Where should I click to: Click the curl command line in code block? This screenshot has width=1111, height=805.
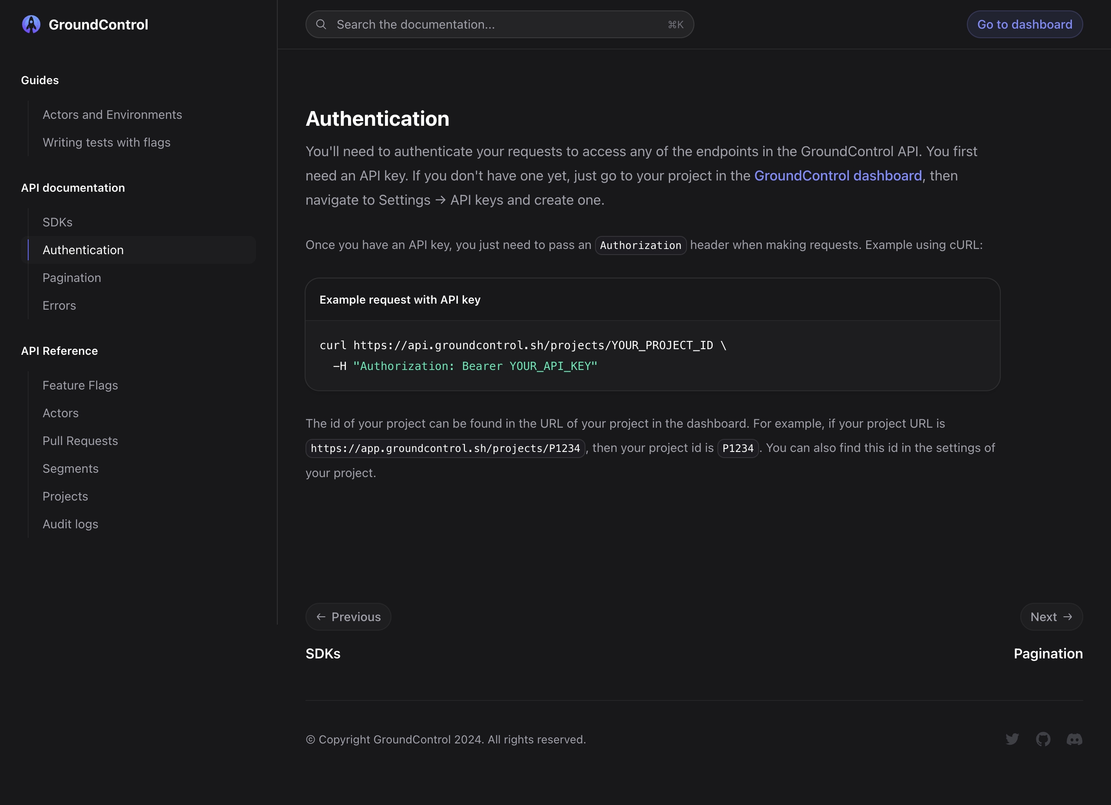523,345
